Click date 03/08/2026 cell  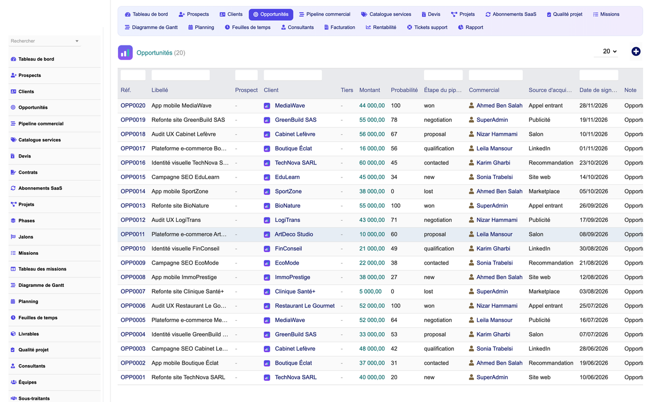(x=594, y=292)
